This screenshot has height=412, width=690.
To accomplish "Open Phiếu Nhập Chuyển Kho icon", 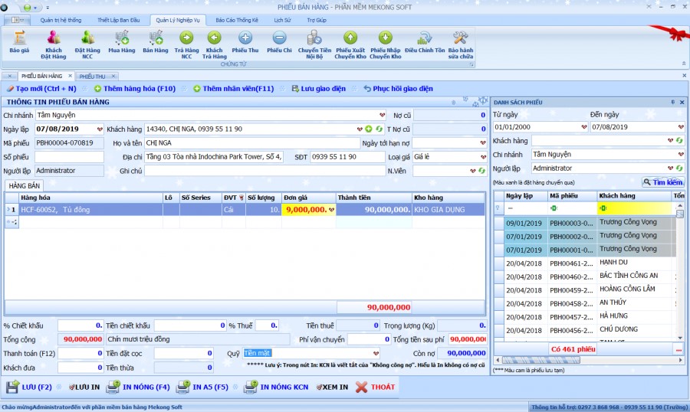I will (386, 45).
